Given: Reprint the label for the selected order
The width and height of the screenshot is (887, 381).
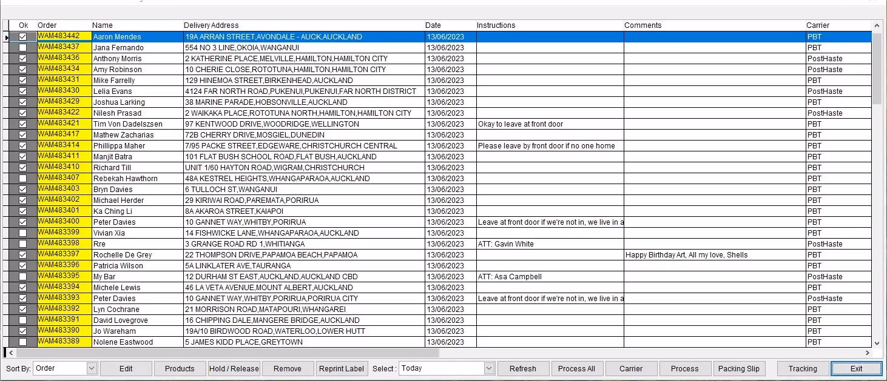Looking at the screenshot, I should coord(342,368).
